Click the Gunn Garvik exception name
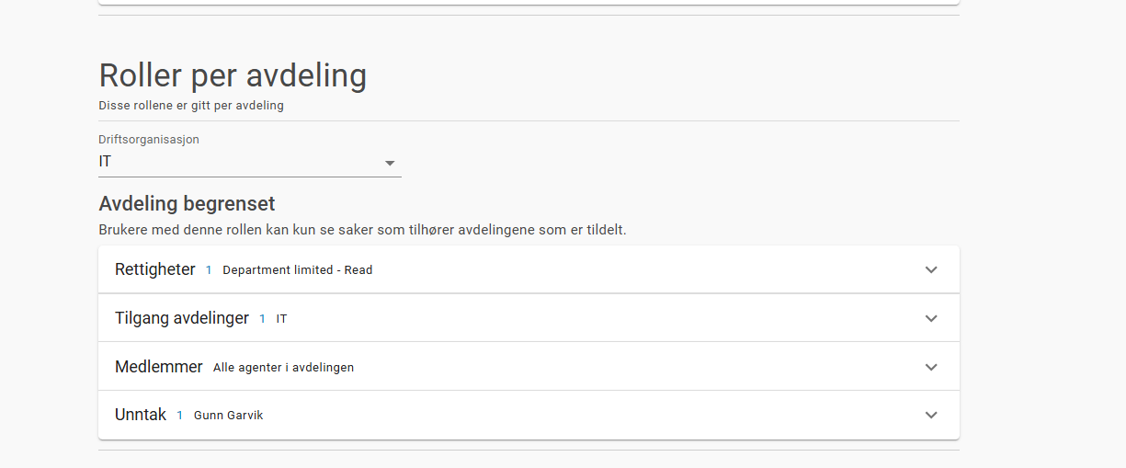Viewport: 1126px width, 468px height. coord(228,416)
